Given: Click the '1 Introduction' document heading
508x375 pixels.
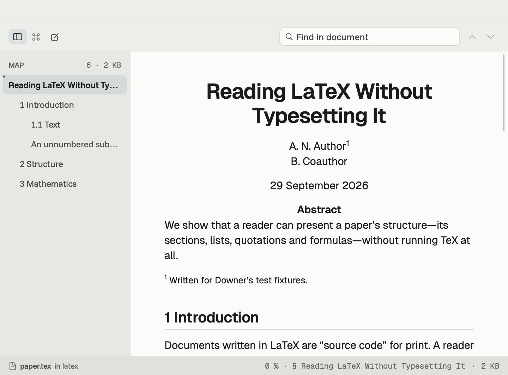Looking at the screenshot, I should tap(211, 317).
